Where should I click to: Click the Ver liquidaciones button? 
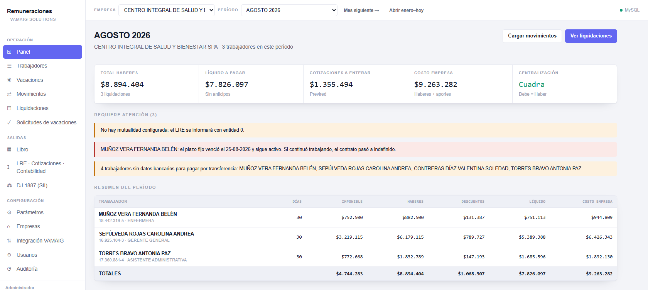[591, 36]
